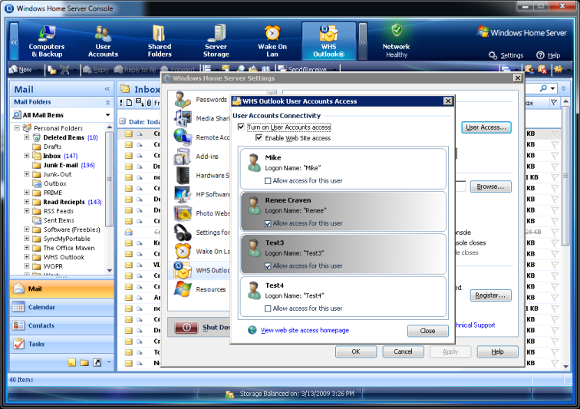Click the New mail toolbar icon
This screenshot has height=409, width=580.
tap(13, 69)
